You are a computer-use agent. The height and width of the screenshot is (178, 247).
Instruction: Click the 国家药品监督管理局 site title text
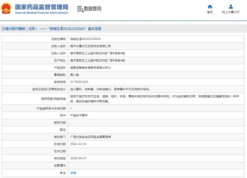[41, 7]
